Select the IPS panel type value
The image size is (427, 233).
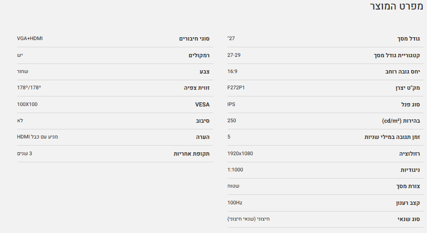(231, 104)
